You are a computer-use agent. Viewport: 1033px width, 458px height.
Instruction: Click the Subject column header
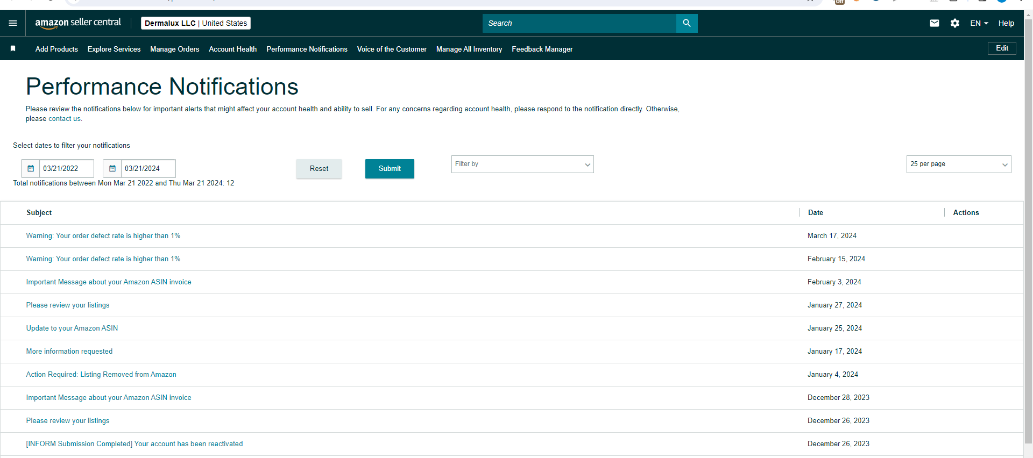click(39, 213)
